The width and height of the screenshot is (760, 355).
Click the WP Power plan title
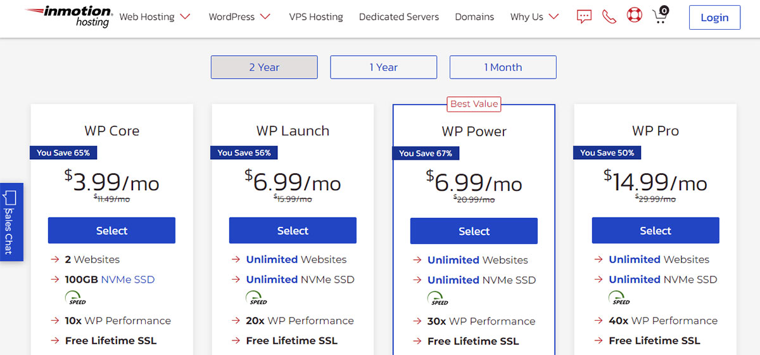pos(474,132)
